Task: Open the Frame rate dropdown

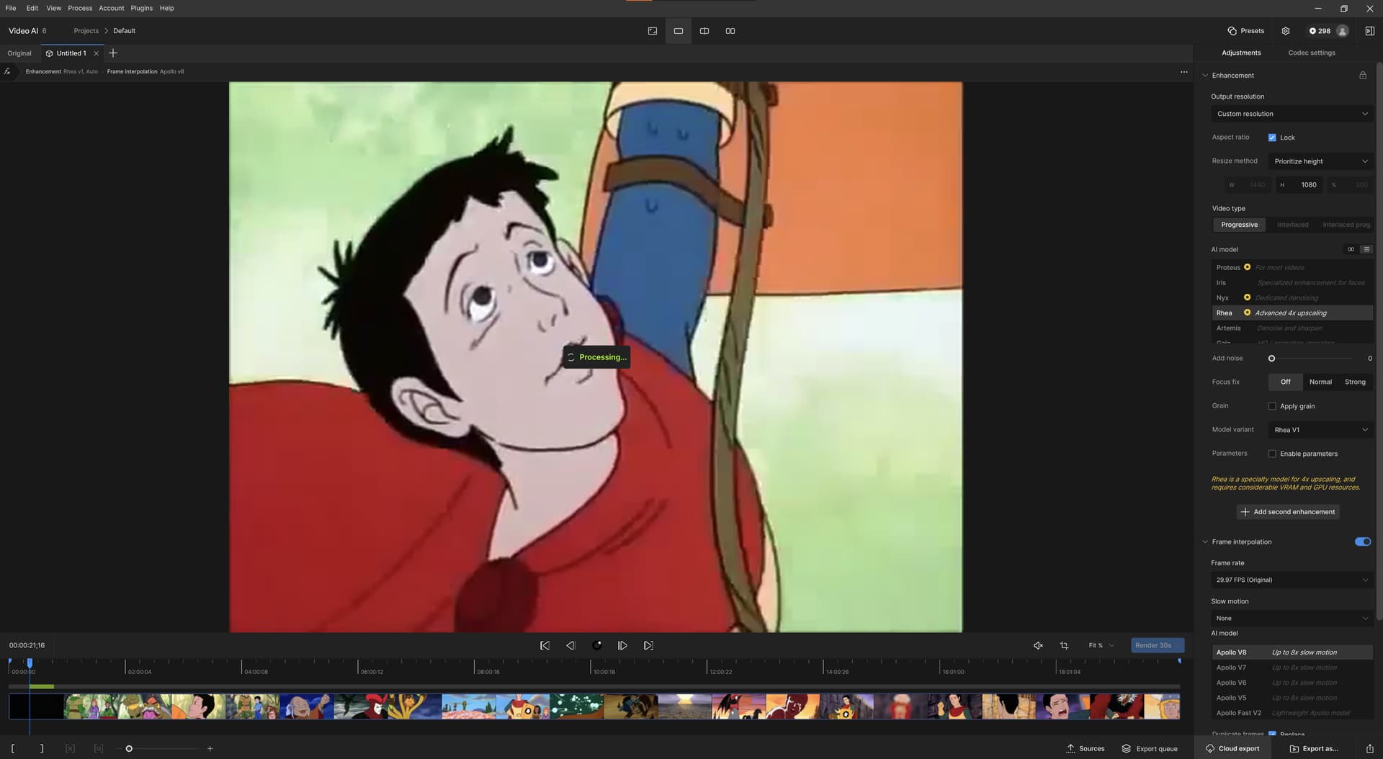Action: click(x=1292, y=580)
